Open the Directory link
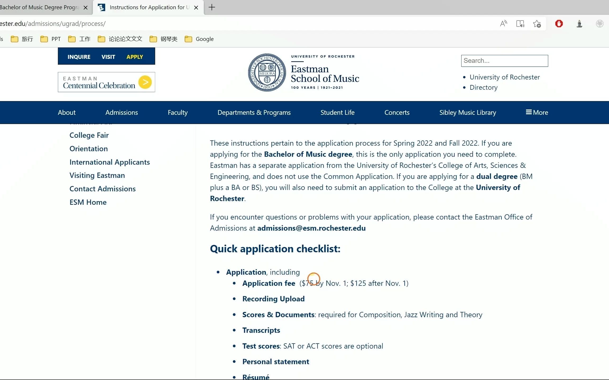This screenshot has height=380, width=609. 483,87
